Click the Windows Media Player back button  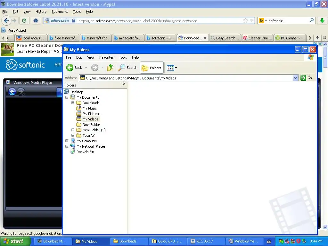(12, 92)
